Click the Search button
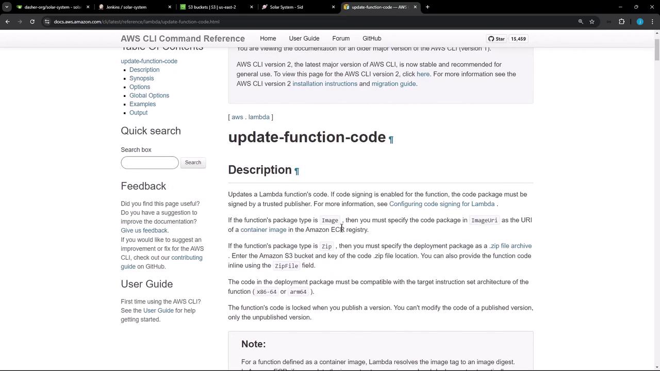 pyautogui.click(x=193, y=162)
